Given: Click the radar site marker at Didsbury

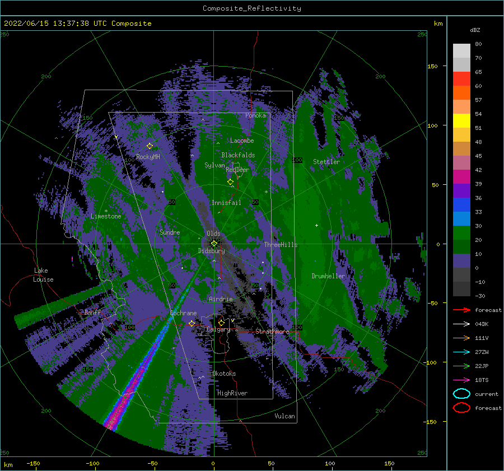Looking at the screenshot, I should tap(214, 244).
